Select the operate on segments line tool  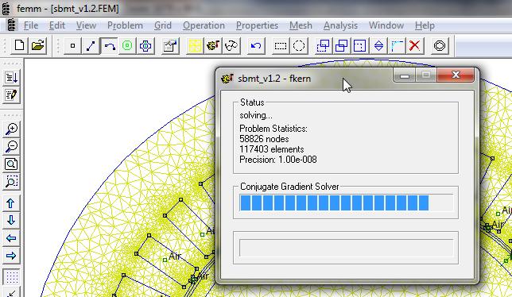[91, 45]
